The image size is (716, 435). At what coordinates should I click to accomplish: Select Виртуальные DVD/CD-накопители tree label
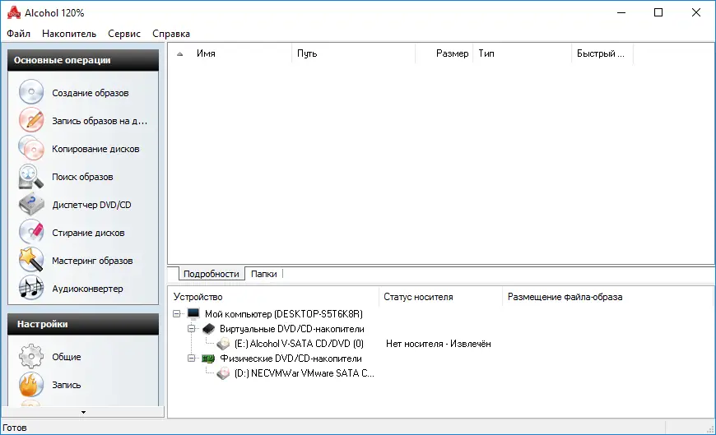pos(292,329)
